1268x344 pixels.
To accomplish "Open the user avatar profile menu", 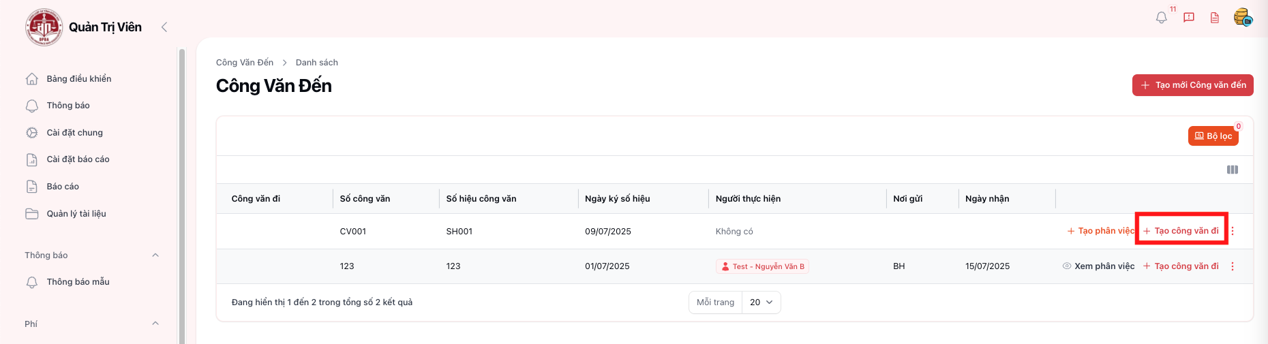I will point(1243,18).
